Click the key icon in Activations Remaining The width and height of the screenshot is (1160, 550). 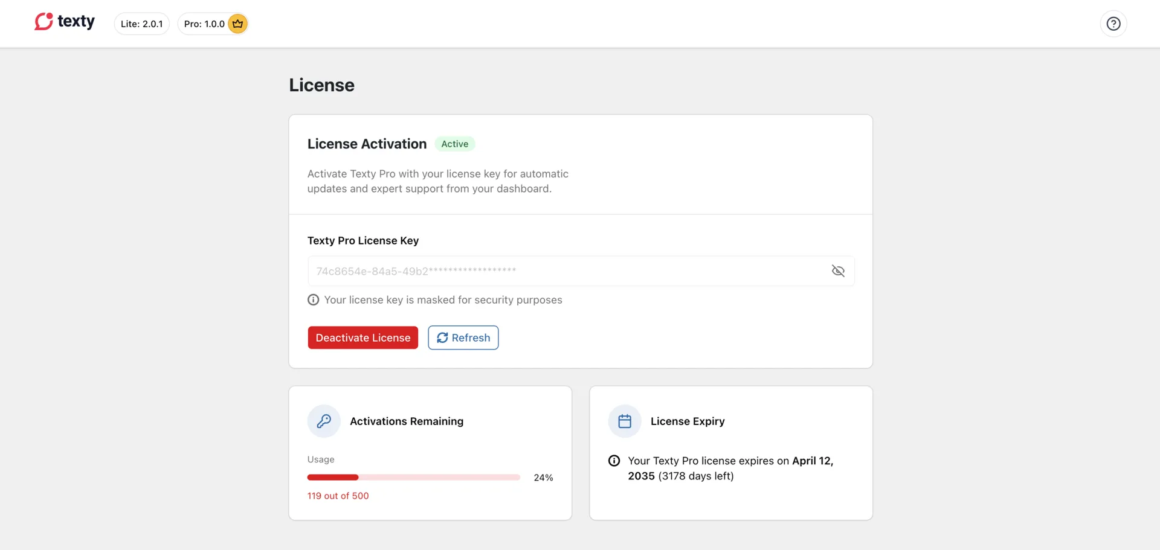coord(324,421)
